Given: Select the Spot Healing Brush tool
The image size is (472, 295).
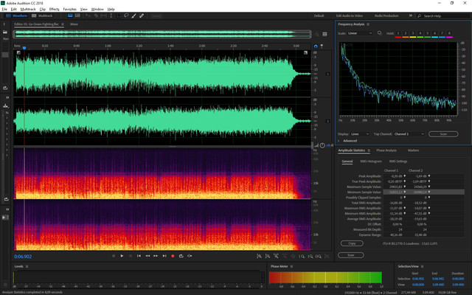Looking at the screenshot, I should pos(142,15).
